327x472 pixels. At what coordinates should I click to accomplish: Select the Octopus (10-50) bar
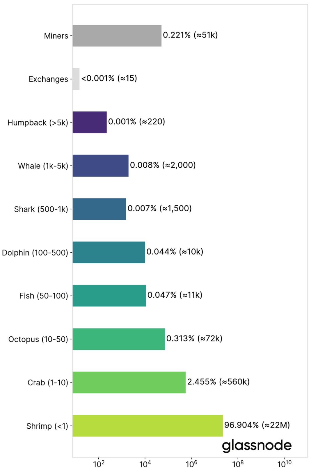coord(118,339)
